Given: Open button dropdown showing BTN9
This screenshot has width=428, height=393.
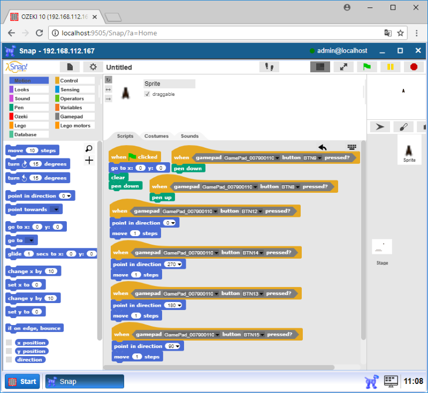Looking at the screenshot, I should pos(319,158).
